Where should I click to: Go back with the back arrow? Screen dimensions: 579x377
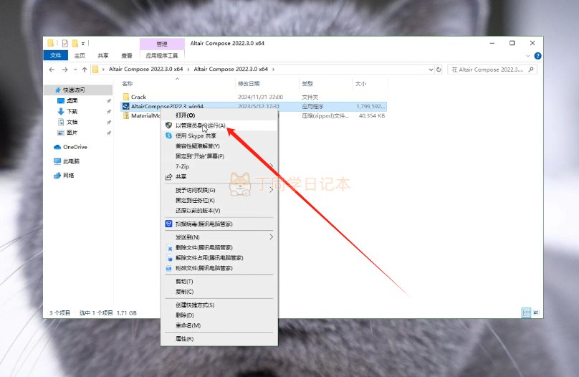click(52, 70)
